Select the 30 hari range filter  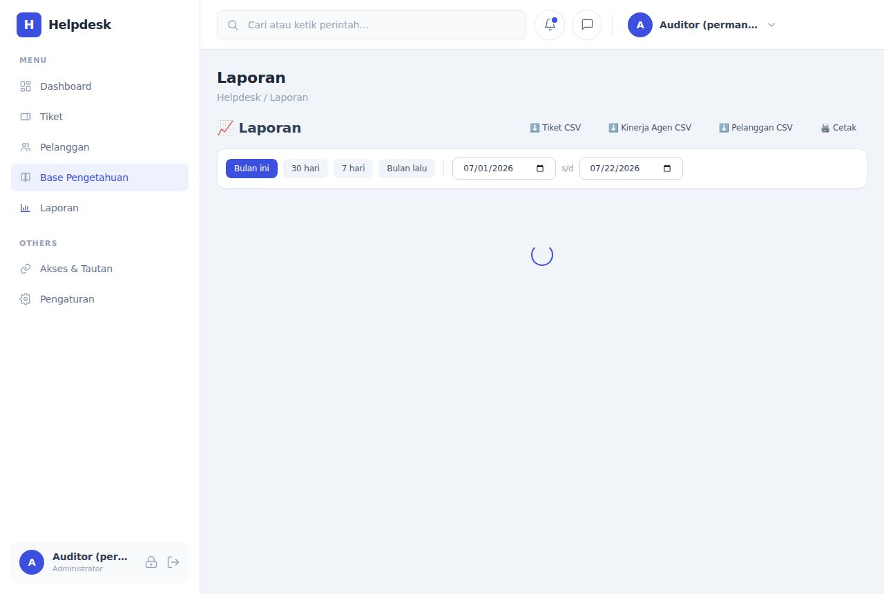point(305,169)
